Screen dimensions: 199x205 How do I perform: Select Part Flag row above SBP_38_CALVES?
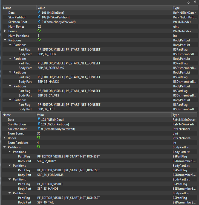coord(100,91)
